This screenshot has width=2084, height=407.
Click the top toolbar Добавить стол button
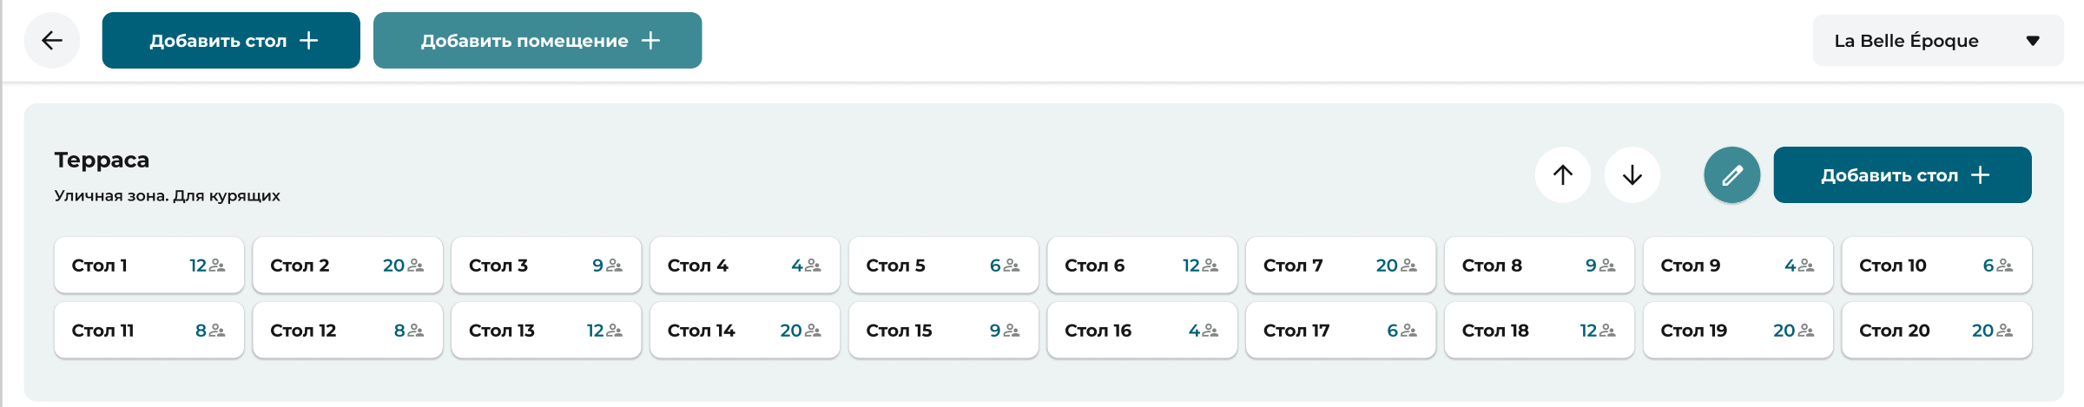(231, 40)
